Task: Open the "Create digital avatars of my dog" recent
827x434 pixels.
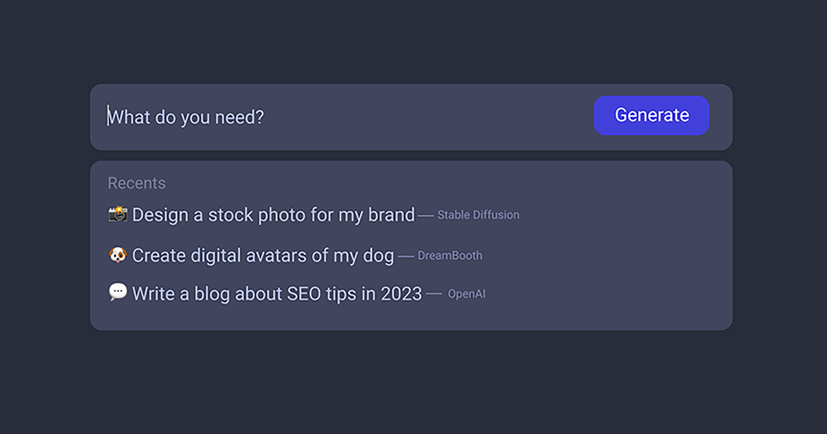Action: [x=263, y=256]
